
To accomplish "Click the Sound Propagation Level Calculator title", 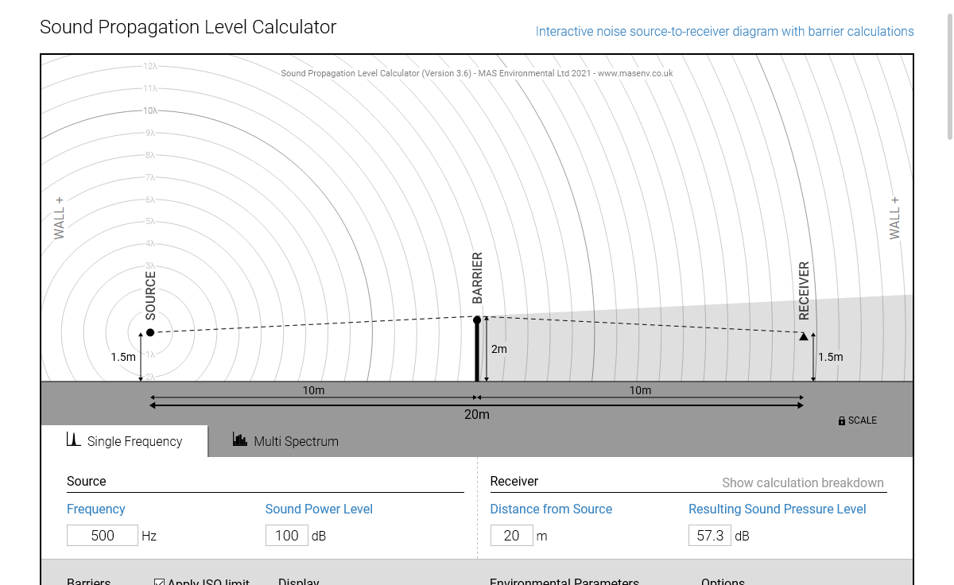I will [x=188, y=26].
